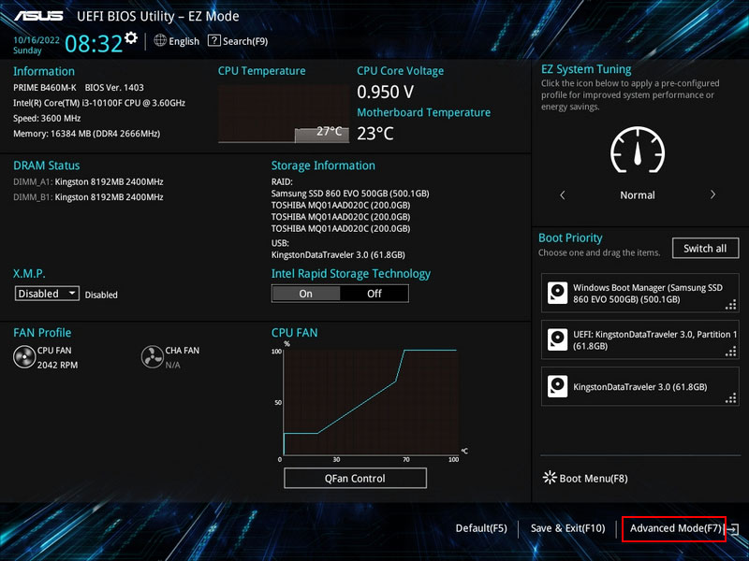Turn Intel Rapid Storage Technology On
Screen dimensions: 749x561
point(306,294)
